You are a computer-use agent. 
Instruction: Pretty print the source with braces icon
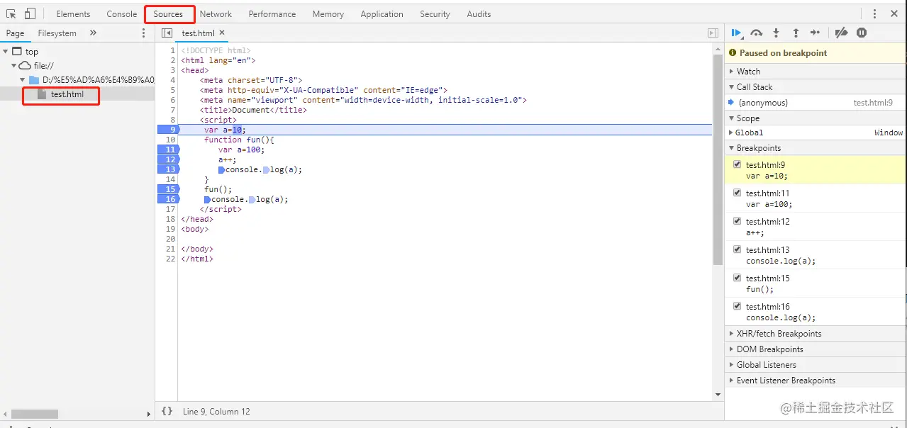tap(167, 411)
